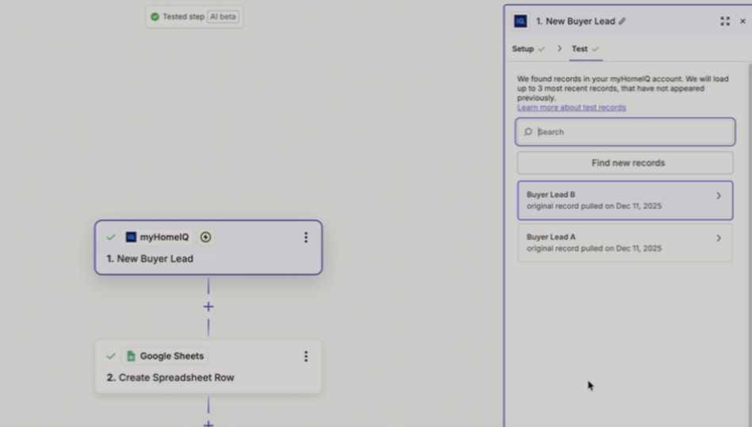The height and width of the screenshot is (427, 752).
Task: Click the chevron between Setup and Test
Action: pos(559,49)
